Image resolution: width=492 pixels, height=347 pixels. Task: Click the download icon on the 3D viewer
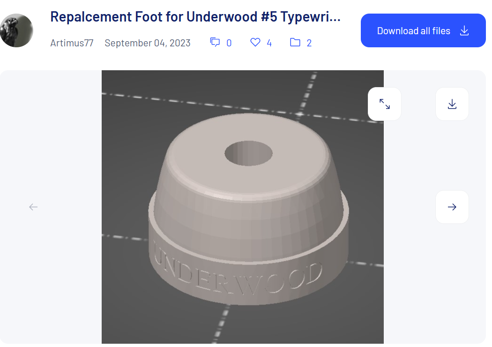(452, 103)
